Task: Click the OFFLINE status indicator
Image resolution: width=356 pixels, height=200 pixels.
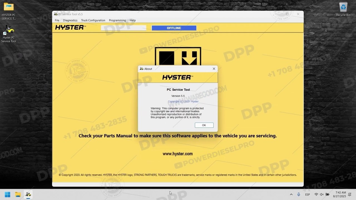Action: [x=174, y=28]
